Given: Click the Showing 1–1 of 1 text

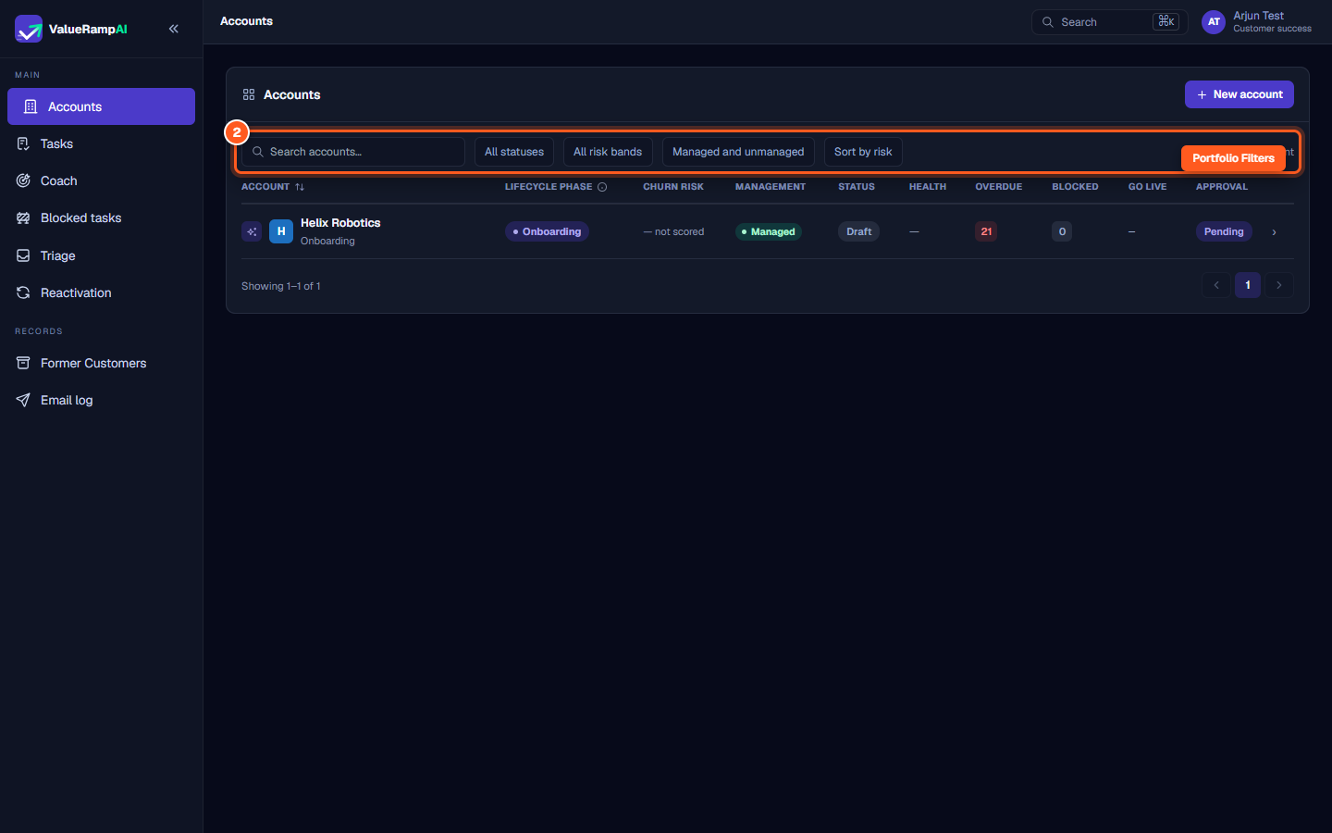Looking at the screenshot, I should tap(281, 286).
